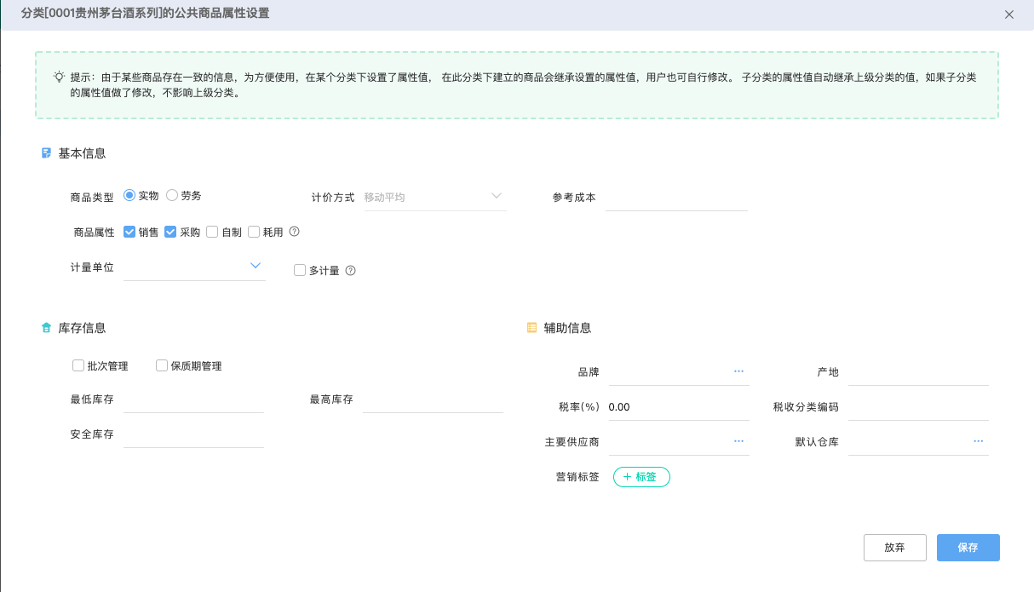Enable the 自制 attribute checkbox

212,232
